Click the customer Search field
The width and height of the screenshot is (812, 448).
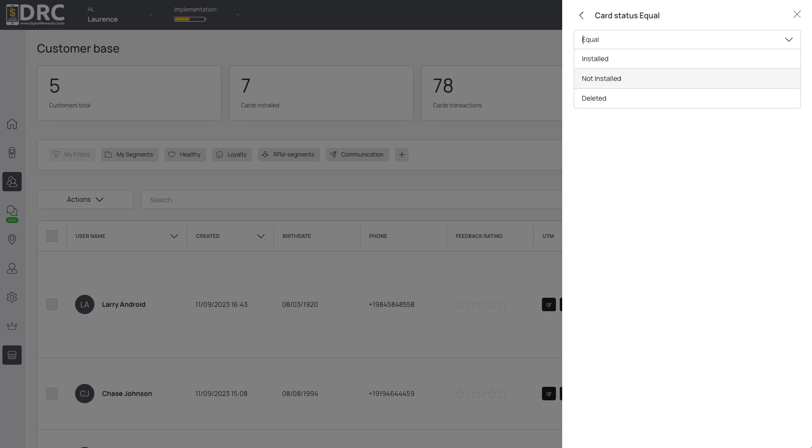pos(351,199)
